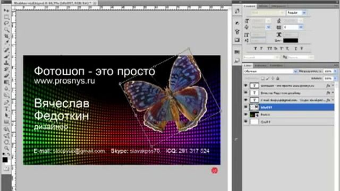The width and height of the screenshot is (340, 191).
Task: Open the font size dropdown
Action: (268, 21)
